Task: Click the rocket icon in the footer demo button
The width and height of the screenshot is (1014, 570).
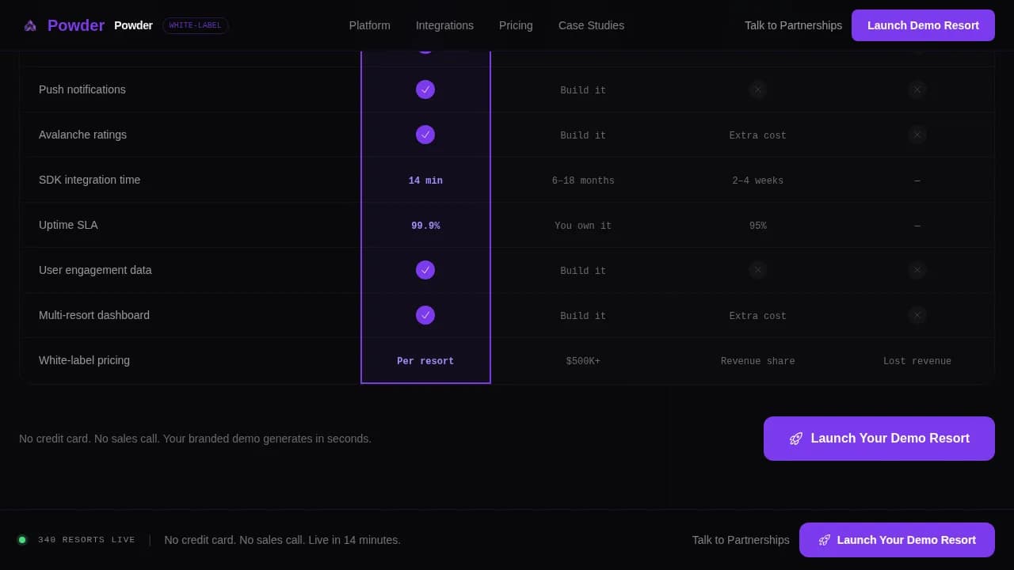Action: point(824,540)
